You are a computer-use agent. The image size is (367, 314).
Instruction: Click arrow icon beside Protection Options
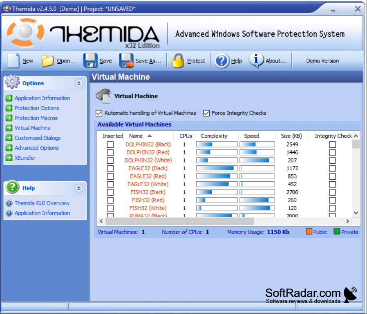(x=9, y=108)
